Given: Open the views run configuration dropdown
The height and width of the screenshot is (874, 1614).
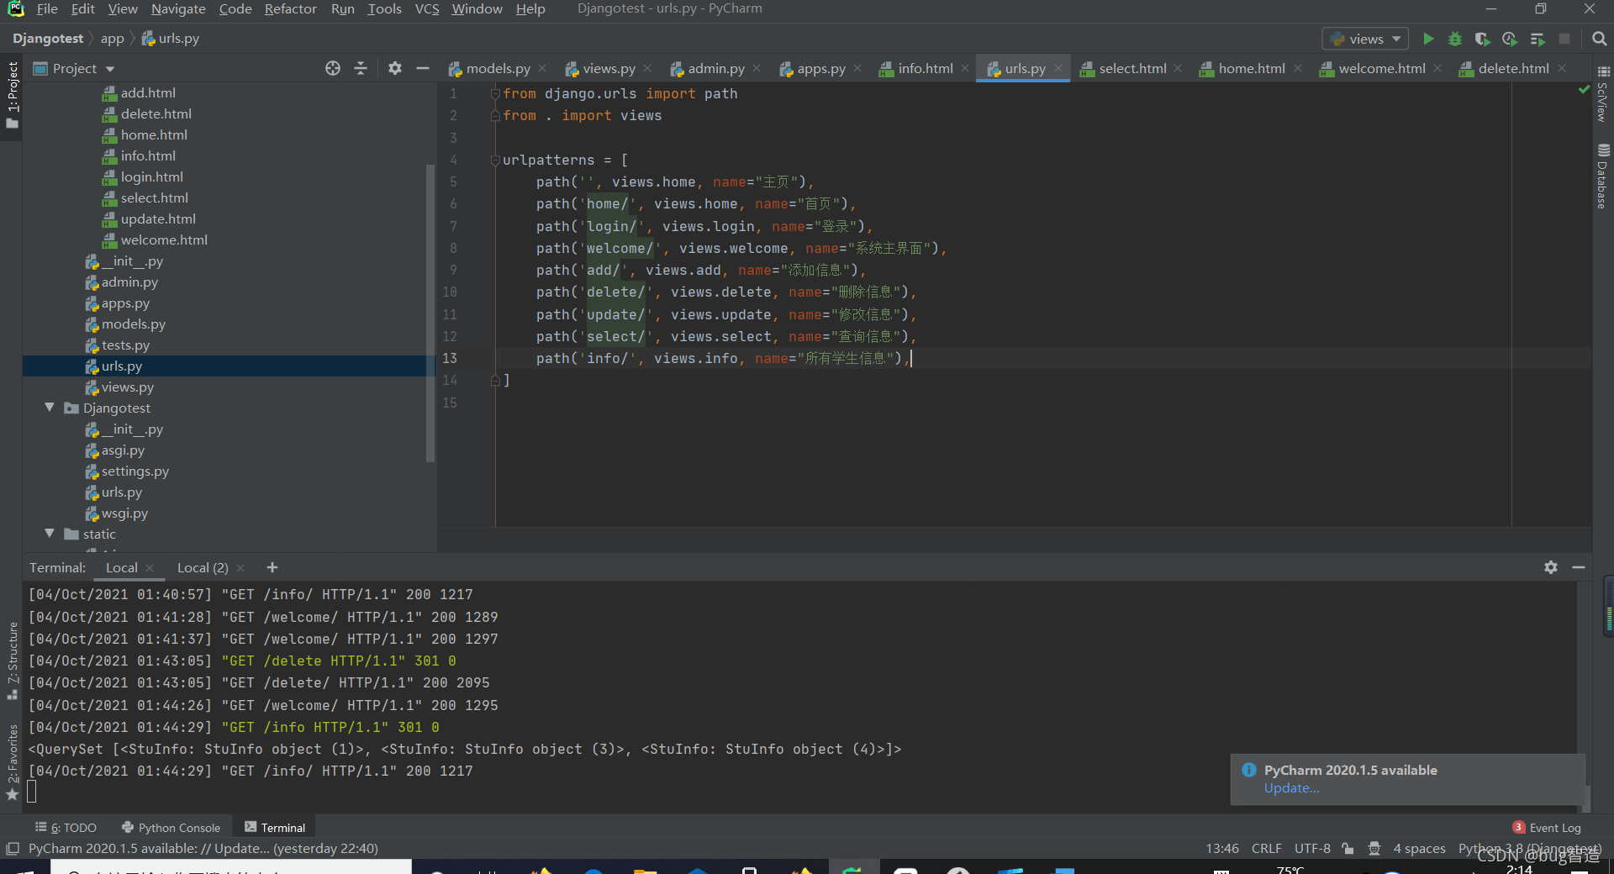Looking at the screenshot, I should [1365, 39].
